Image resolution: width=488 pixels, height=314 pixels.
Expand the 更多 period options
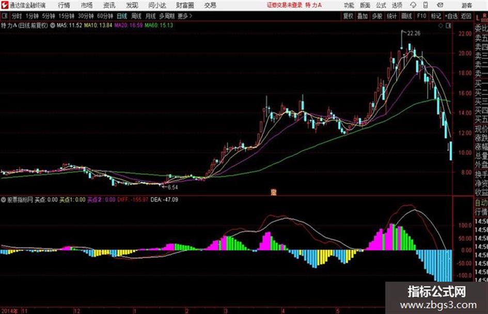tap(185, 16)
